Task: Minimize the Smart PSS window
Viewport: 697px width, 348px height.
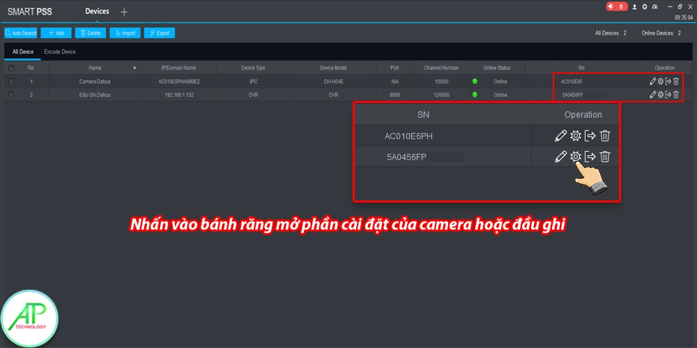Action: click(x=671, y=7)
